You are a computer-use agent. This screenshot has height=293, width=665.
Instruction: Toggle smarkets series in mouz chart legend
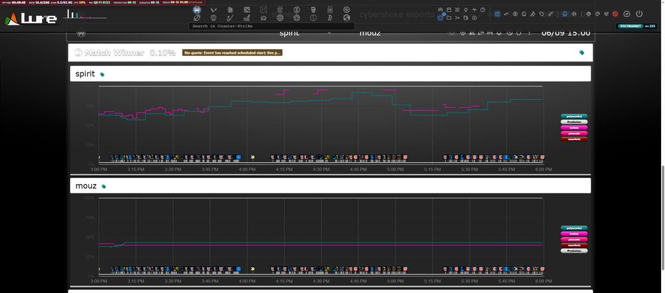tap(574, 245)
